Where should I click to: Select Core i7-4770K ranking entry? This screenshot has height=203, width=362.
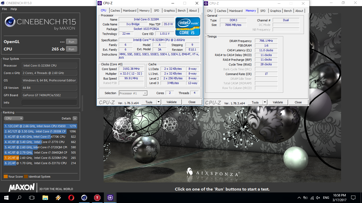click(40, 137)
